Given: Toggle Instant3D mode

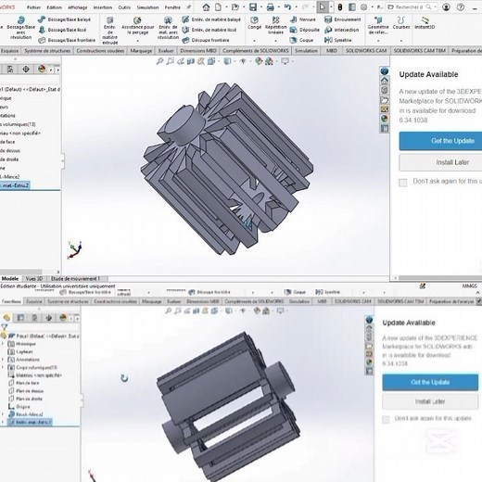Looking at the screenshot, I should click(x=425, y=23).
